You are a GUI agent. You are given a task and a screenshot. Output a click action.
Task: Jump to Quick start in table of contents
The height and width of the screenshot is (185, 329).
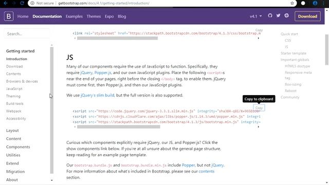(289, 34)
